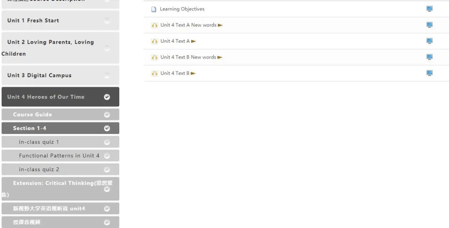Screen dimensions: 449x228
Task: Click monitor icon in Unit 4 Text A row
Action: (x=429, y=41)
